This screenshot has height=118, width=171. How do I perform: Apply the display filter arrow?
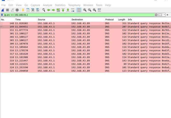pyautogui.click(x=160, y=15)
